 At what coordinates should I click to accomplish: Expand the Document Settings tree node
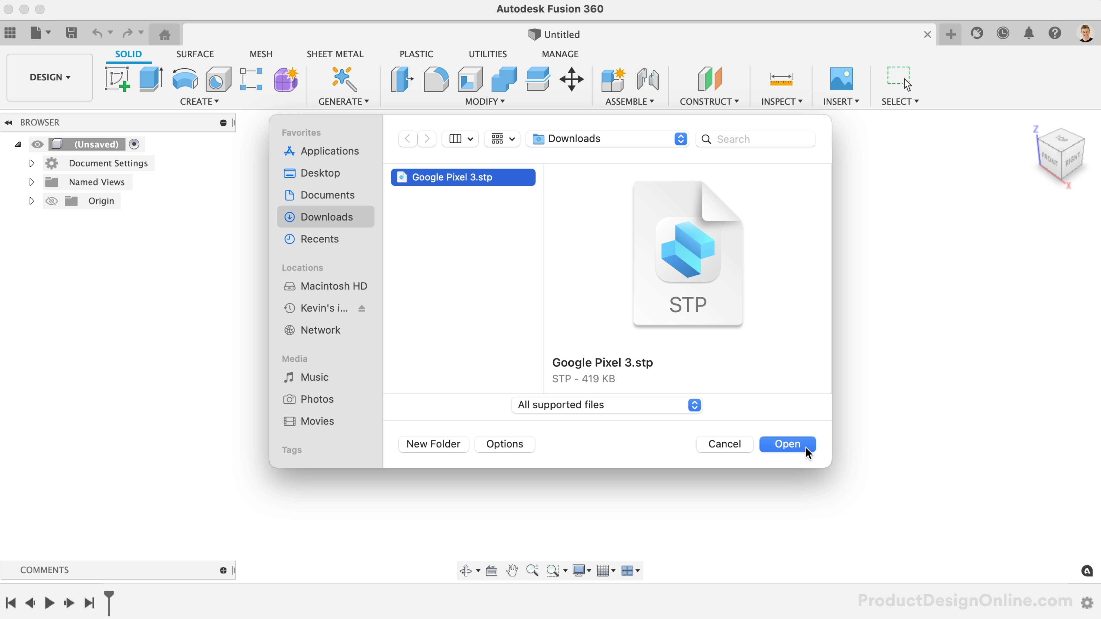pyautogui.click(x=32, y=163)
